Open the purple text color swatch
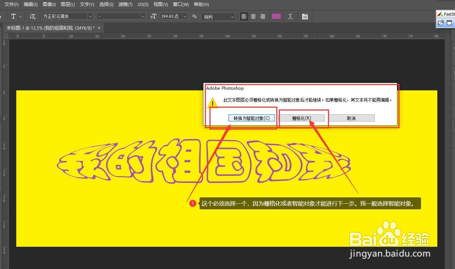 coord(276,16)
